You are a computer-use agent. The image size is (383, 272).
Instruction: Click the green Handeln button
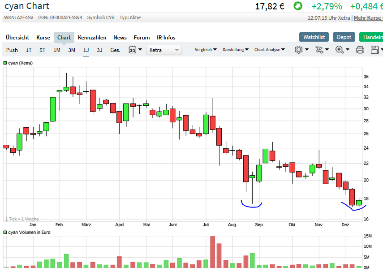pyautogui.click(x=371, y=37)
